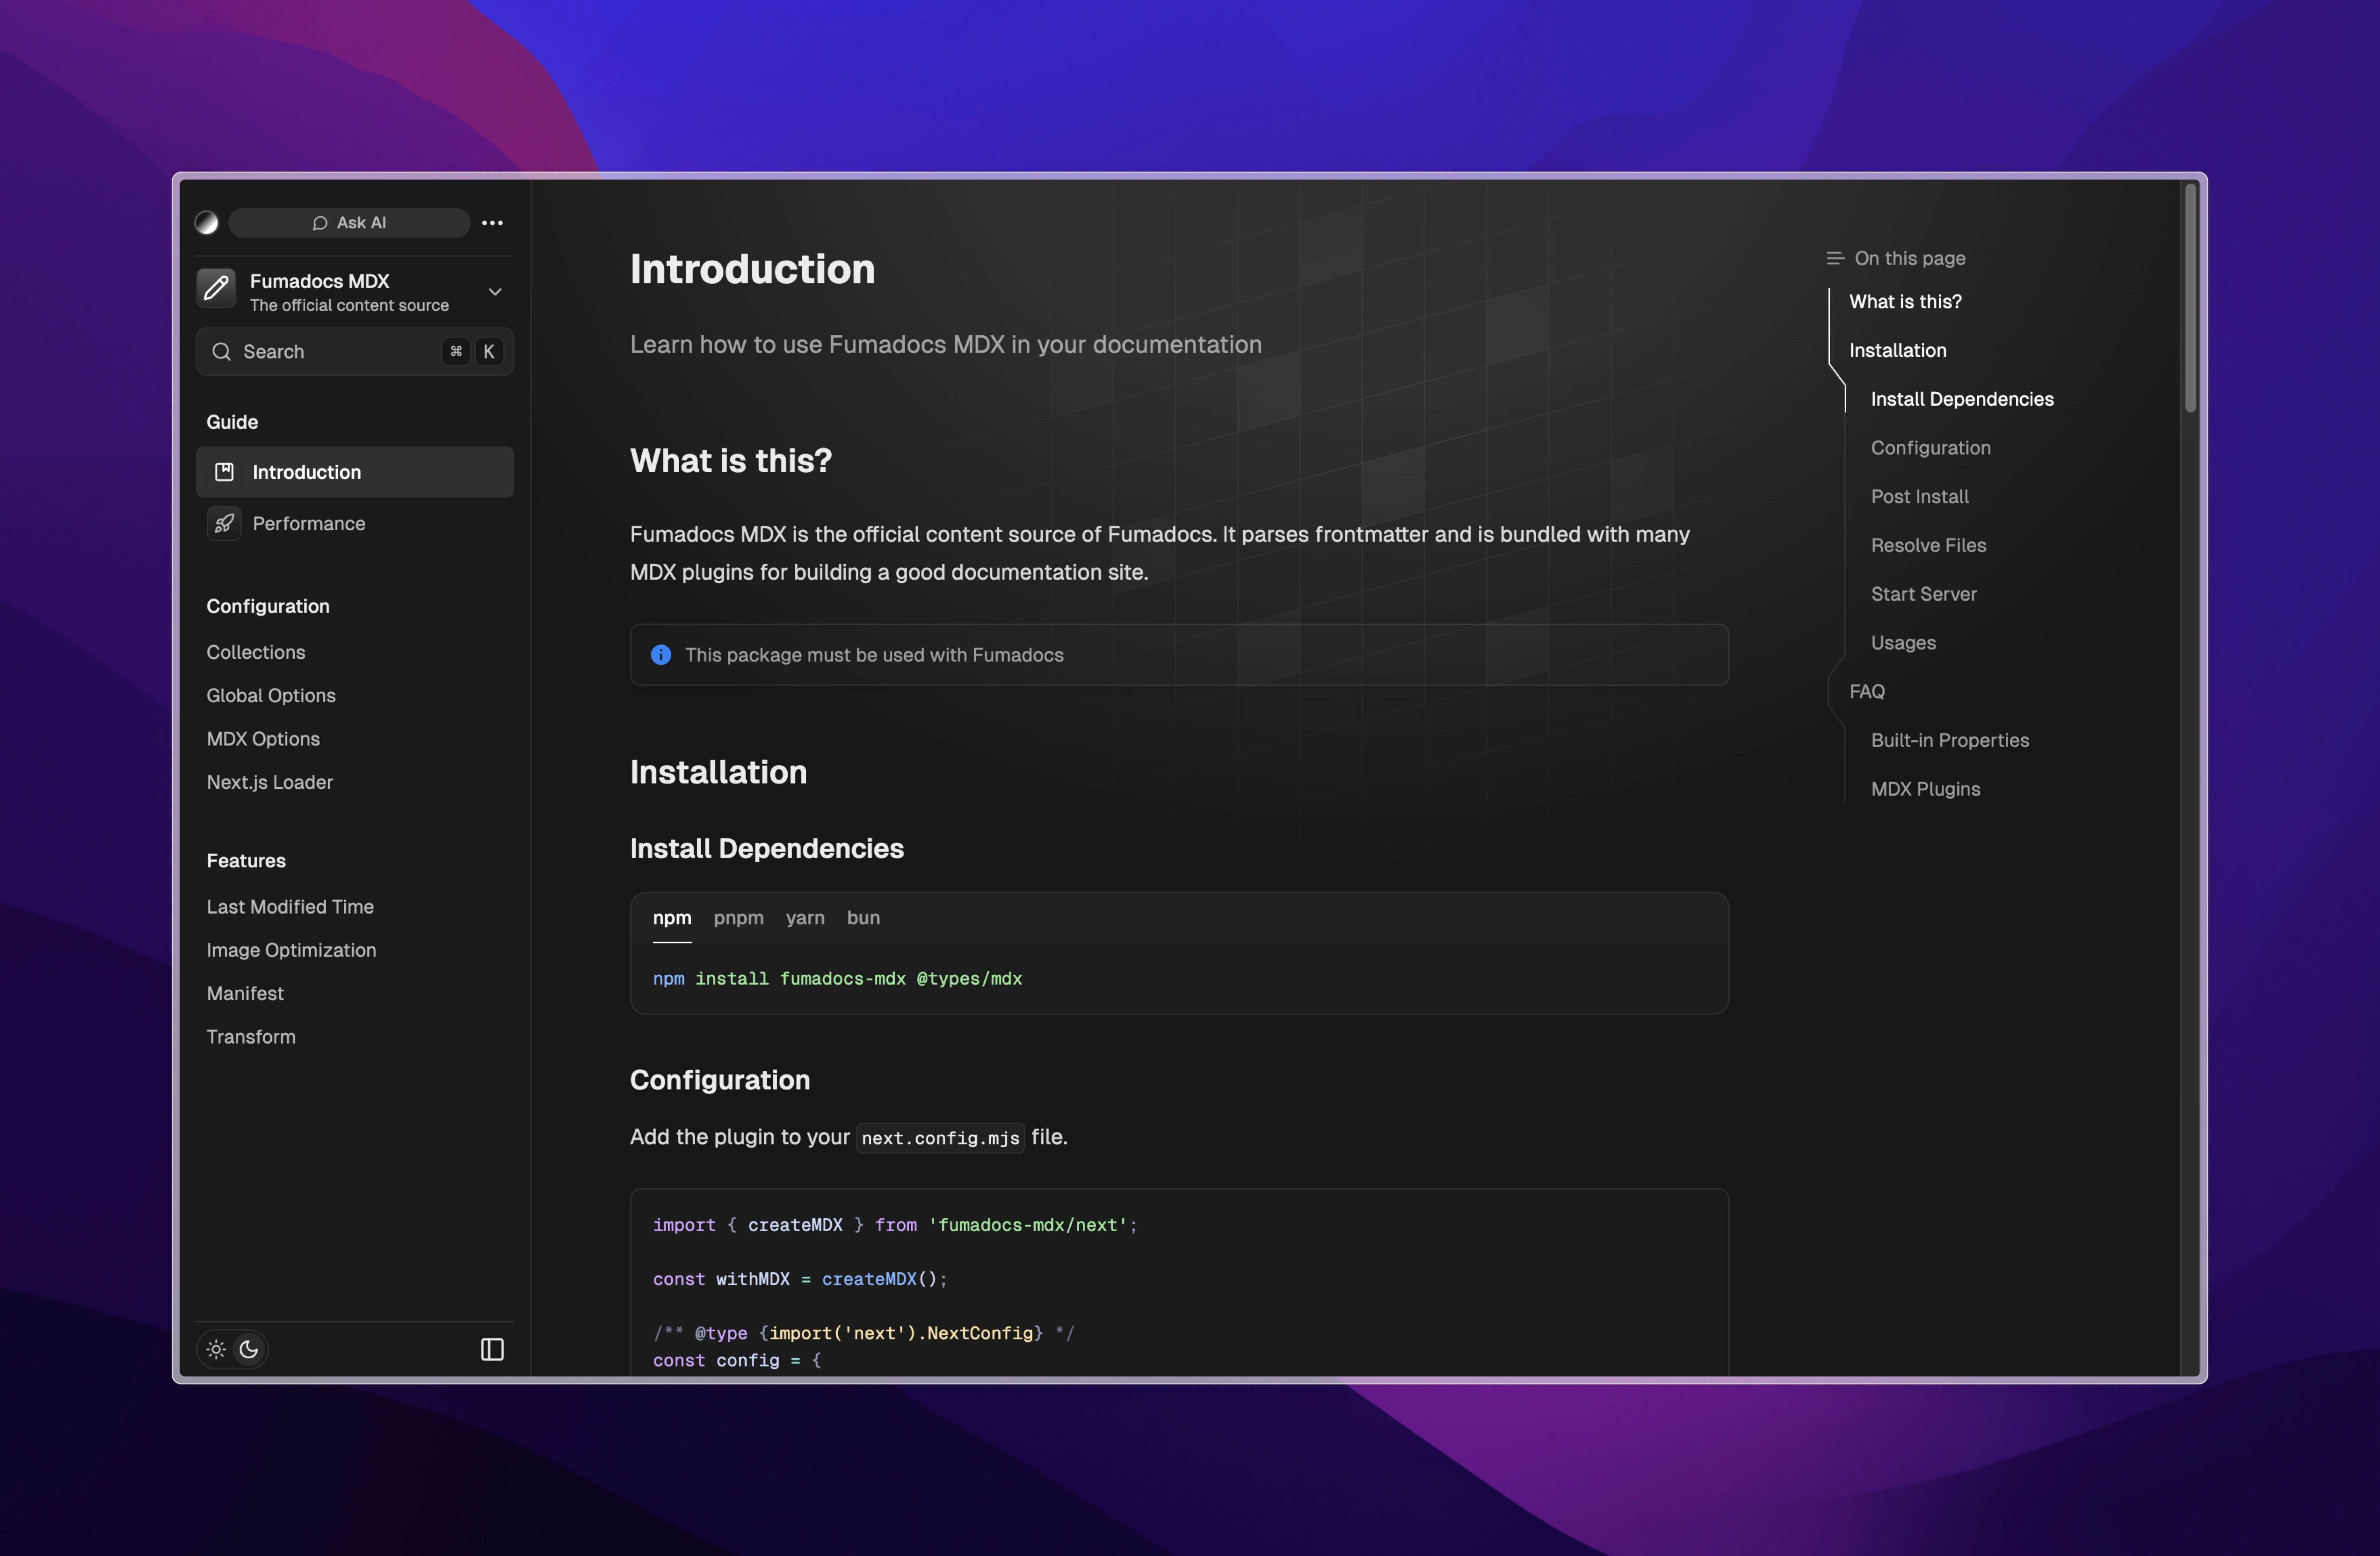Click the page vertical scrollbar thumb
Screen dimensions: 2380x1556
(2190, 297)
